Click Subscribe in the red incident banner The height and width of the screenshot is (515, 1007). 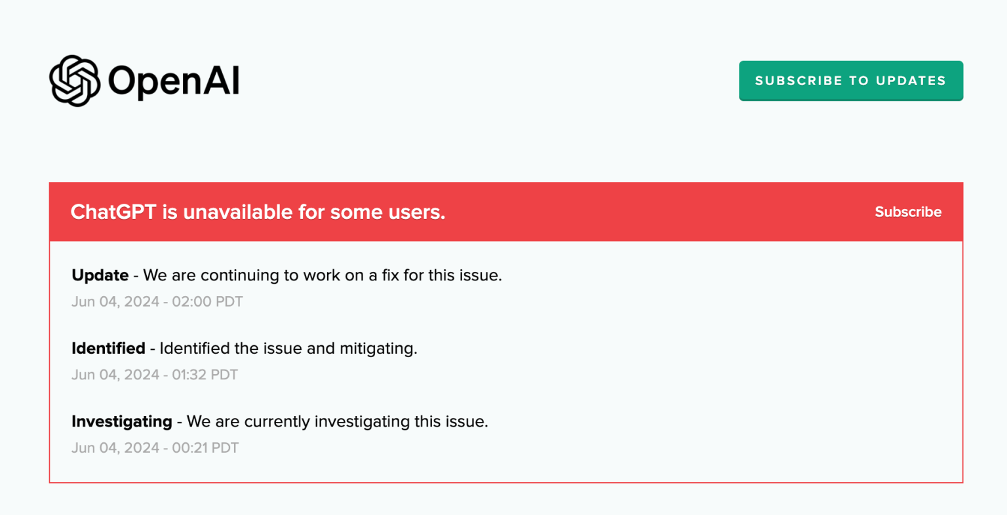pos(907,212)
